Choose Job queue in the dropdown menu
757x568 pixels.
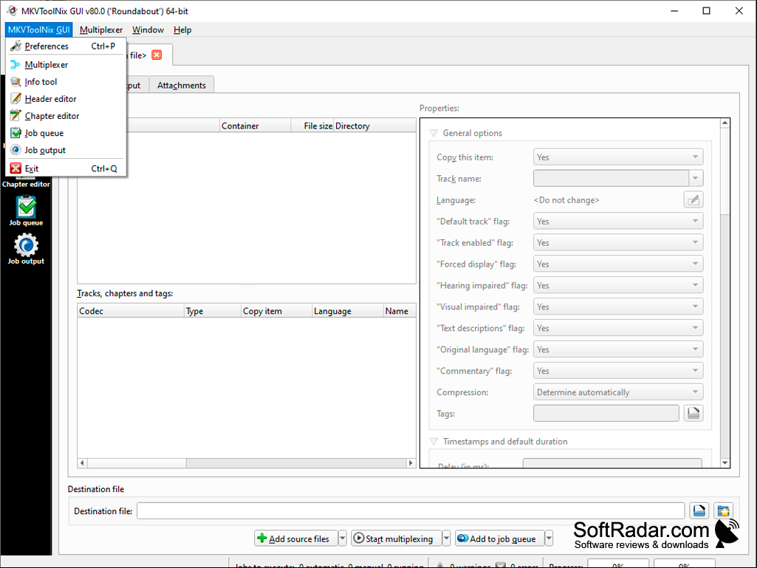point(66,133)
